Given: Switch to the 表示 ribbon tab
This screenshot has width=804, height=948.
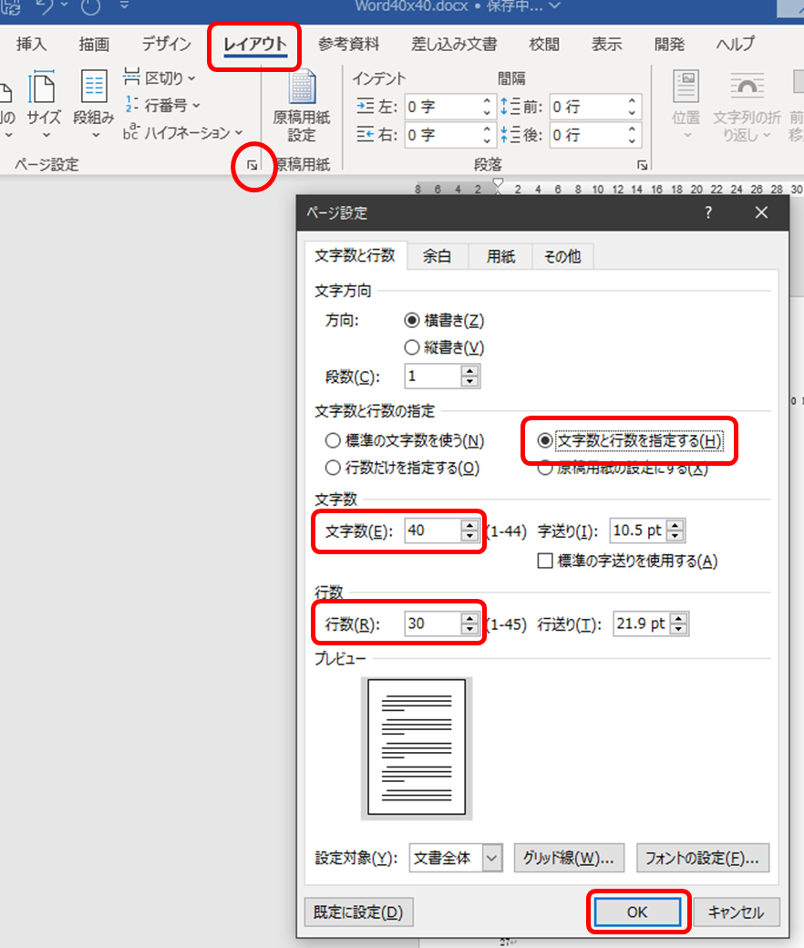Looking at the screenshot, I should pyautogui.click(x=606, y=44).
